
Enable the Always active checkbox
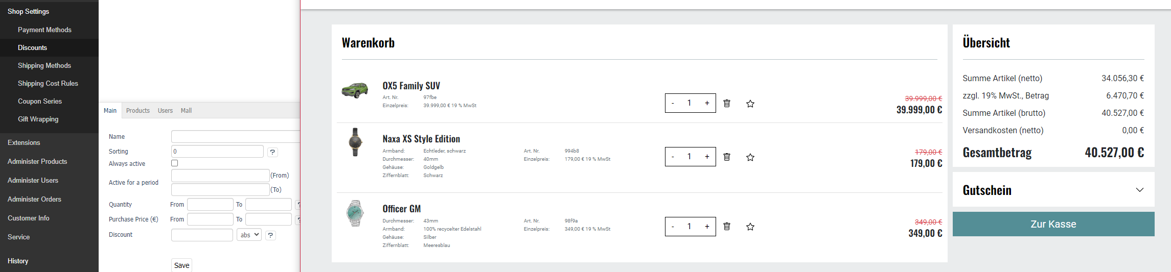point(175,163)
